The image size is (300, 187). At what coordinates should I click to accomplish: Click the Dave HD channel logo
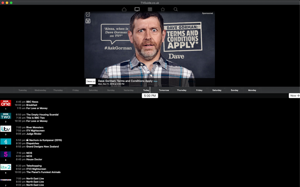pos(91,81)
